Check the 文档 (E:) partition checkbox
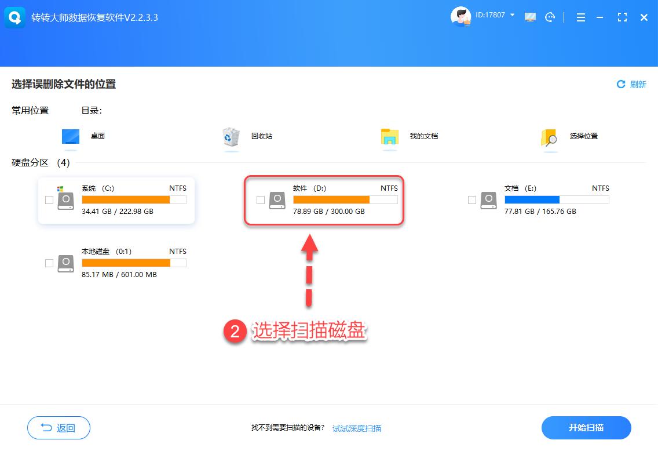This screenshot has height=451, width=658. [471, 200]
